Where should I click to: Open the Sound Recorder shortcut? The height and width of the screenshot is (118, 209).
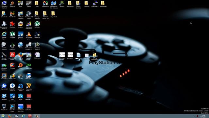(x=4, y=56)
